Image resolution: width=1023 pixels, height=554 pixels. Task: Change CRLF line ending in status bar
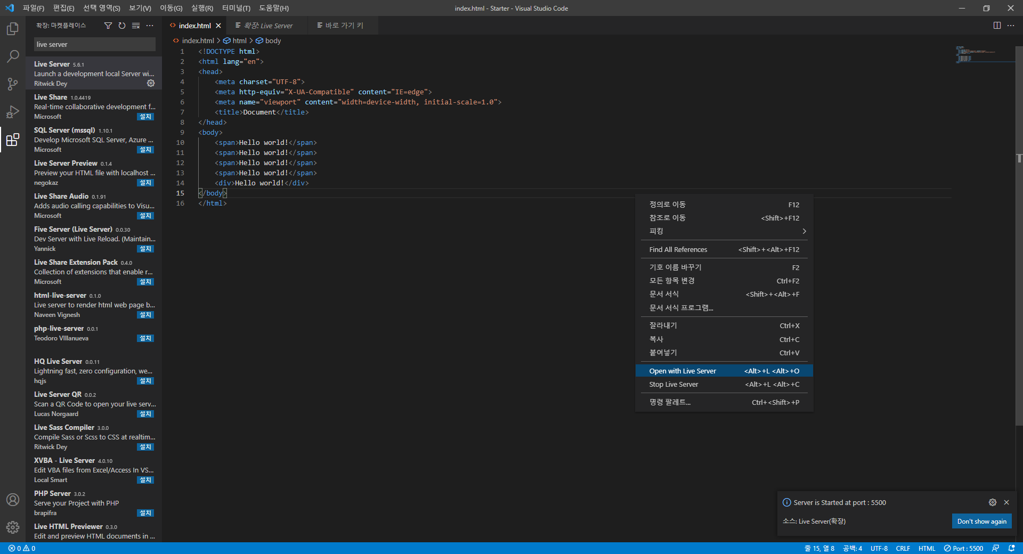(x=903, y=548)
